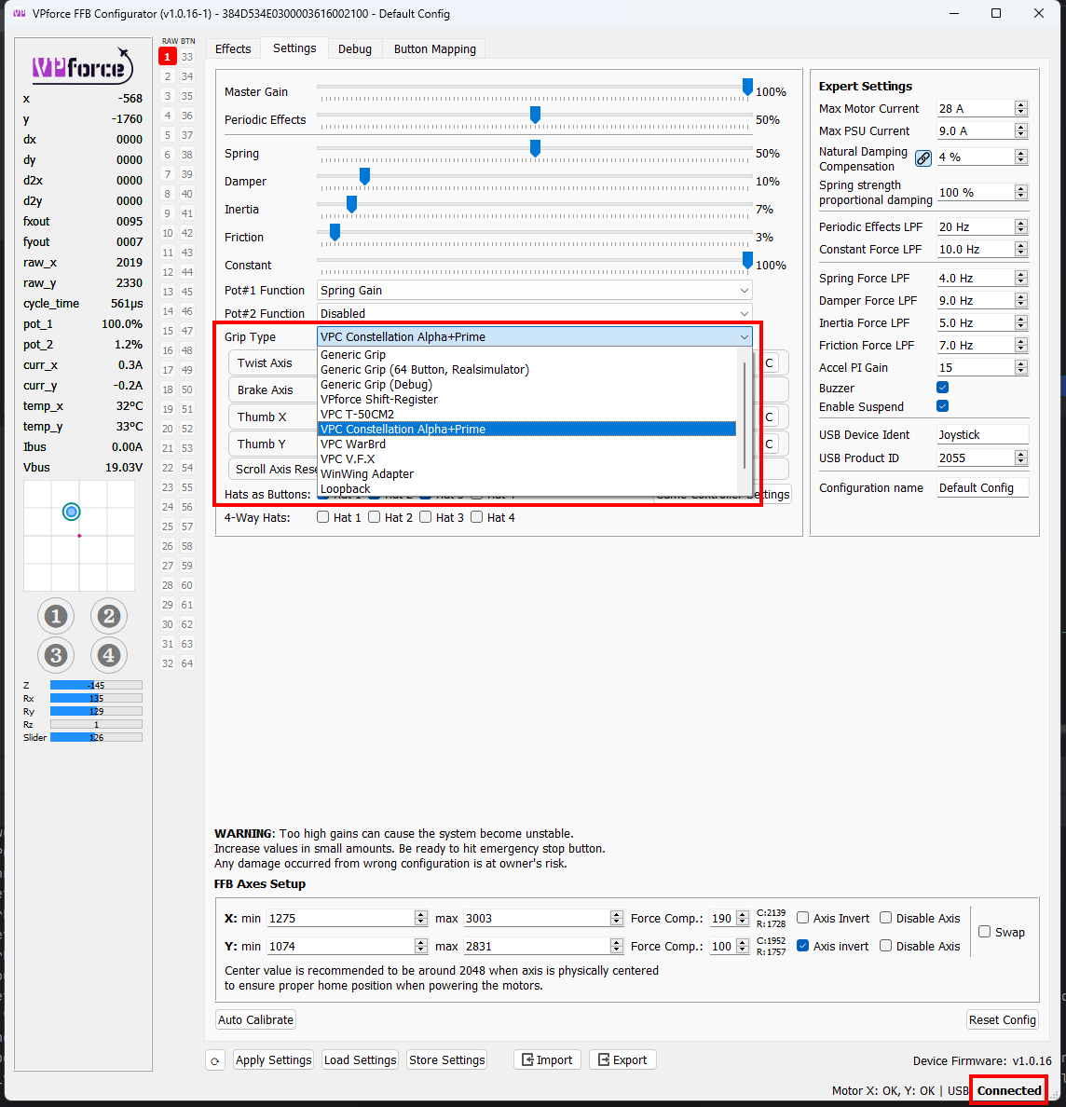Toggle the Natural Damping link icon
This screenshot has width=1066, height=1107.
point(922,158)
